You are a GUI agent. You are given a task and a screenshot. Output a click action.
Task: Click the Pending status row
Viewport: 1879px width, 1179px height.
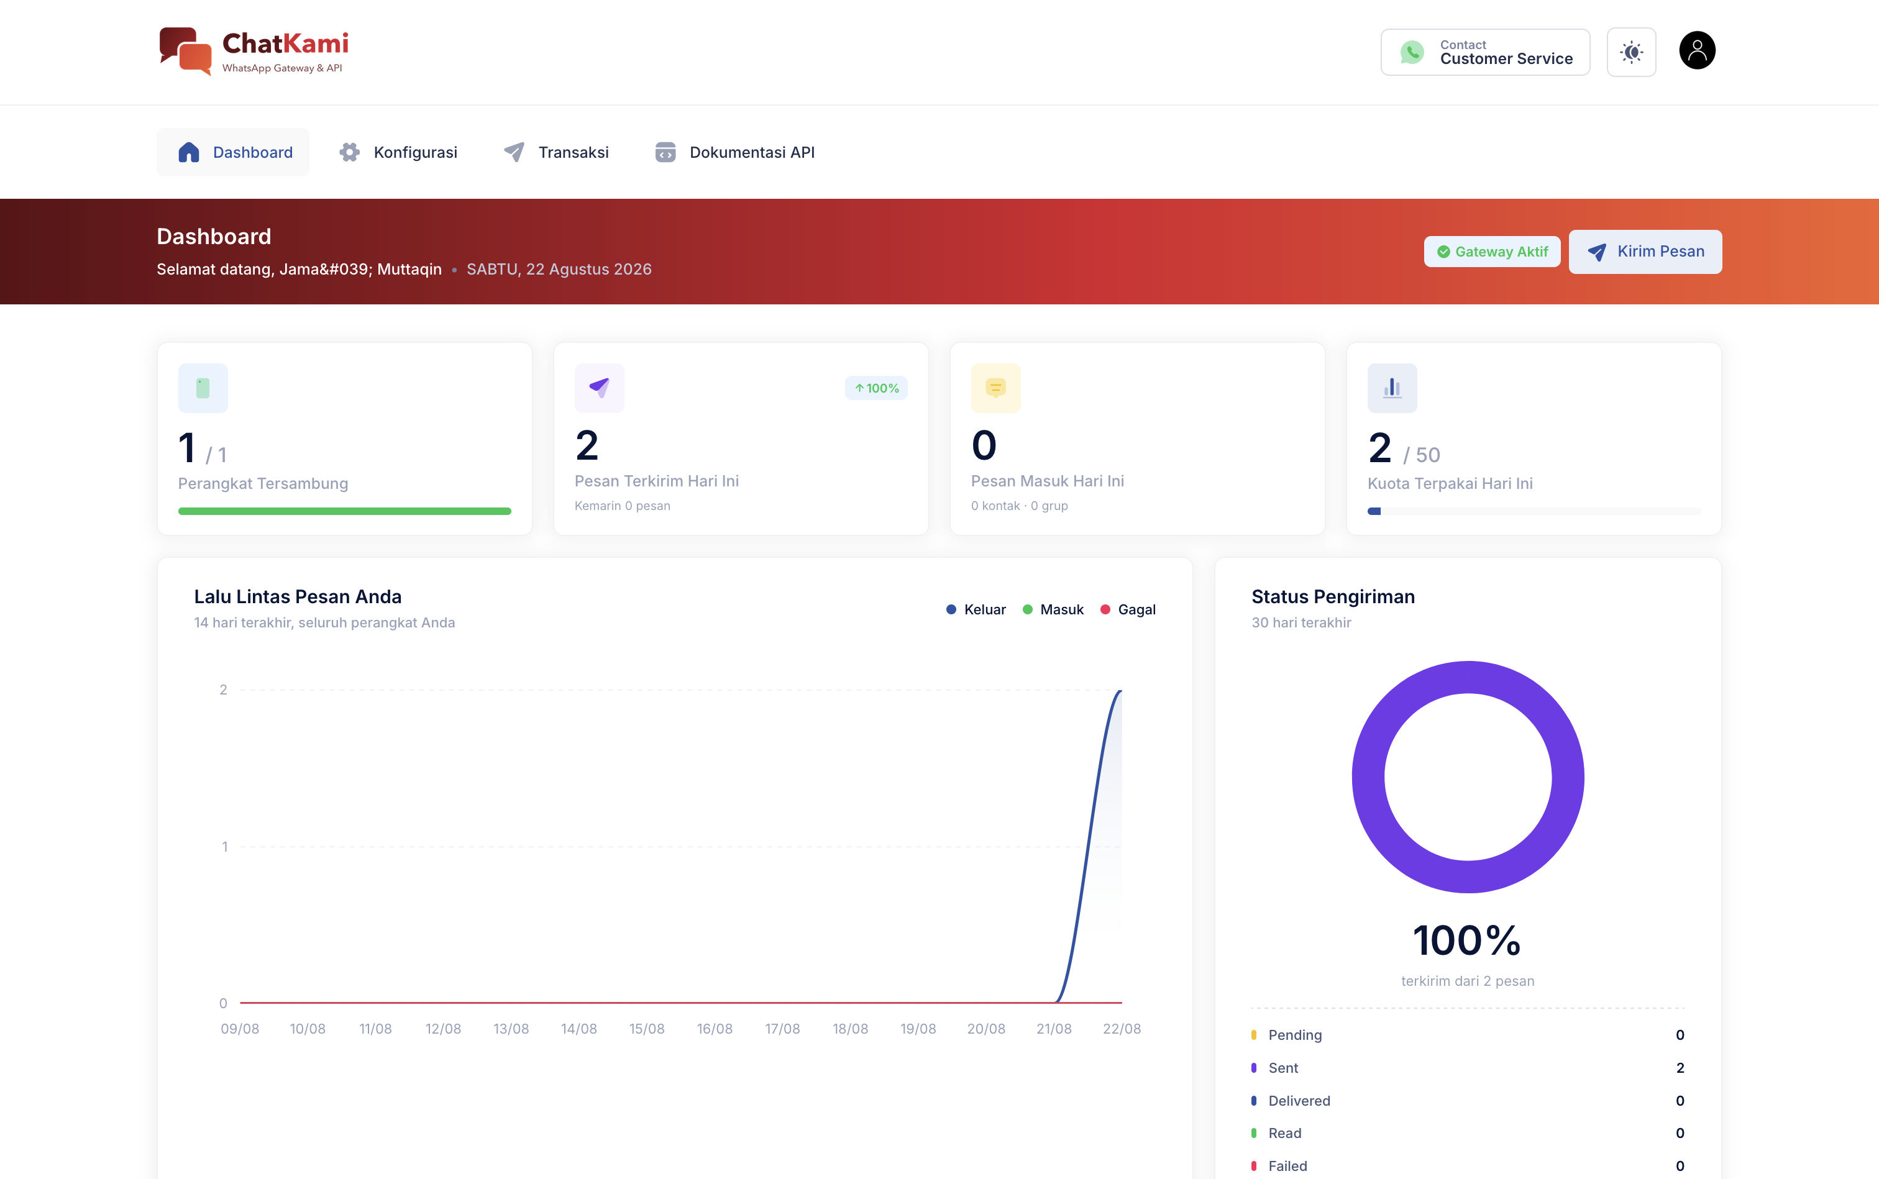[x=1467, y=1035]
